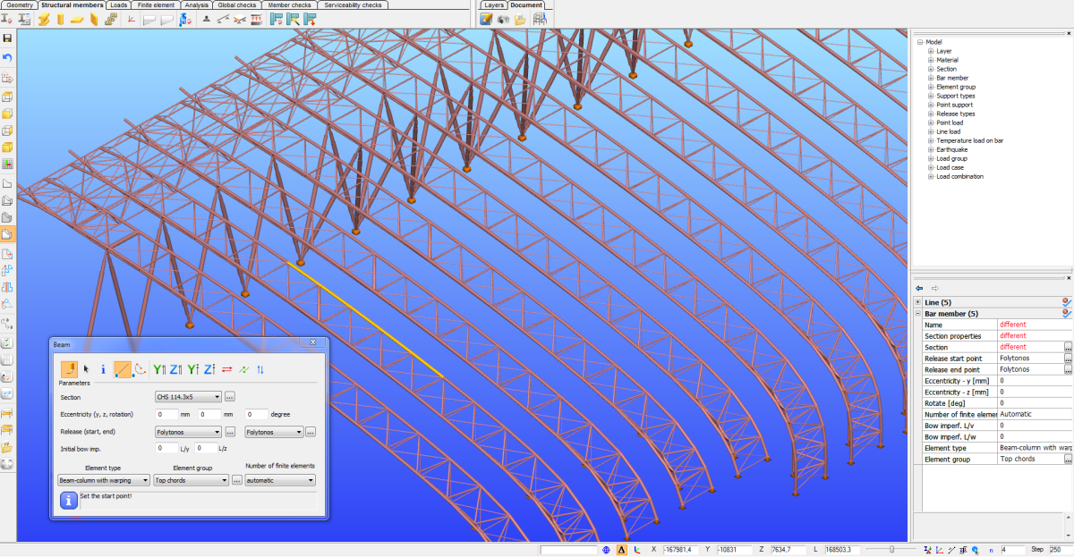Select the arc beam drawing mode icon
The image size is (1074, 557).
point(140,368)
